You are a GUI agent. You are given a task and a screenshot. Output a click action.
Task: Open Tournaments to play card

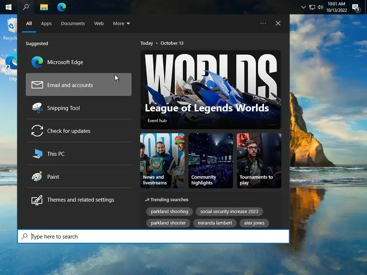259,161
